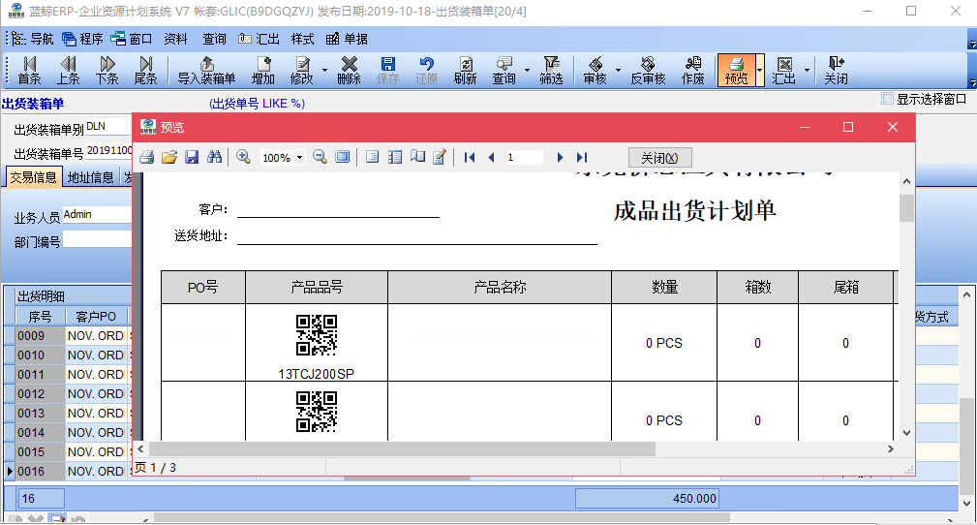
Task: Switch to the 地址信息 tab
Action: pyautogui.click(x=90, y=177)
